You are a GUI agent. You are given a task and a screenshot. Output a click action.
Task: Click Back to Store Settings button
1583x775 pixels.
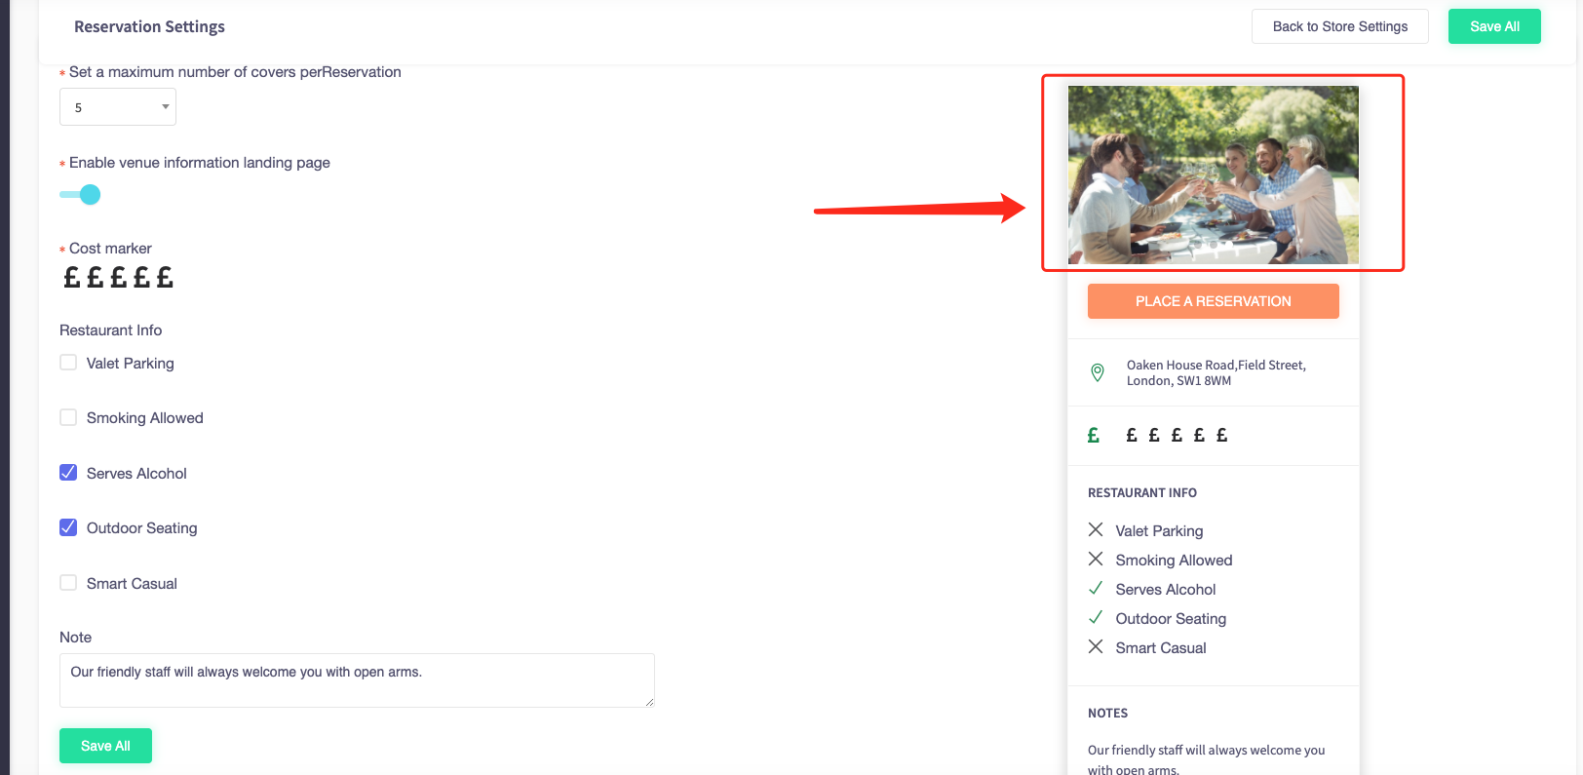pos(1340,26)
